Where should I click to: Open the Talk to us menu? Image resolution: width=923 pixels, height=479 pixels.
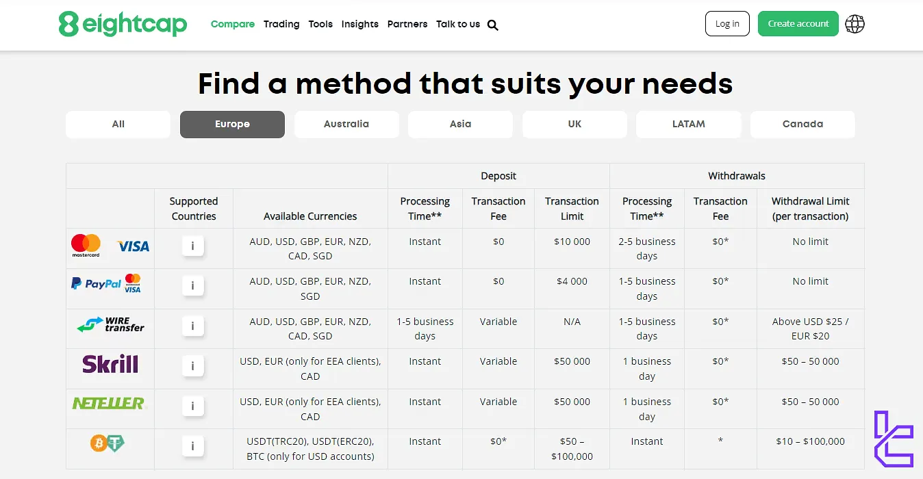(458, 24)
